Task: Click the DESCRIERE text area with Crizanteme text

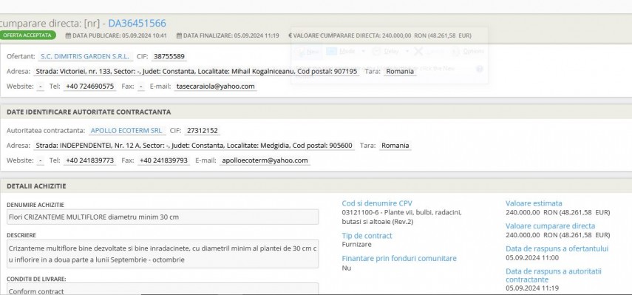Action: coord(163,254)
